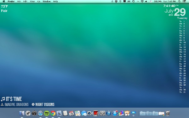Screen dimensions: 189x118
Task: Open Google Chrome from the dock
Action: click(53, 113)
